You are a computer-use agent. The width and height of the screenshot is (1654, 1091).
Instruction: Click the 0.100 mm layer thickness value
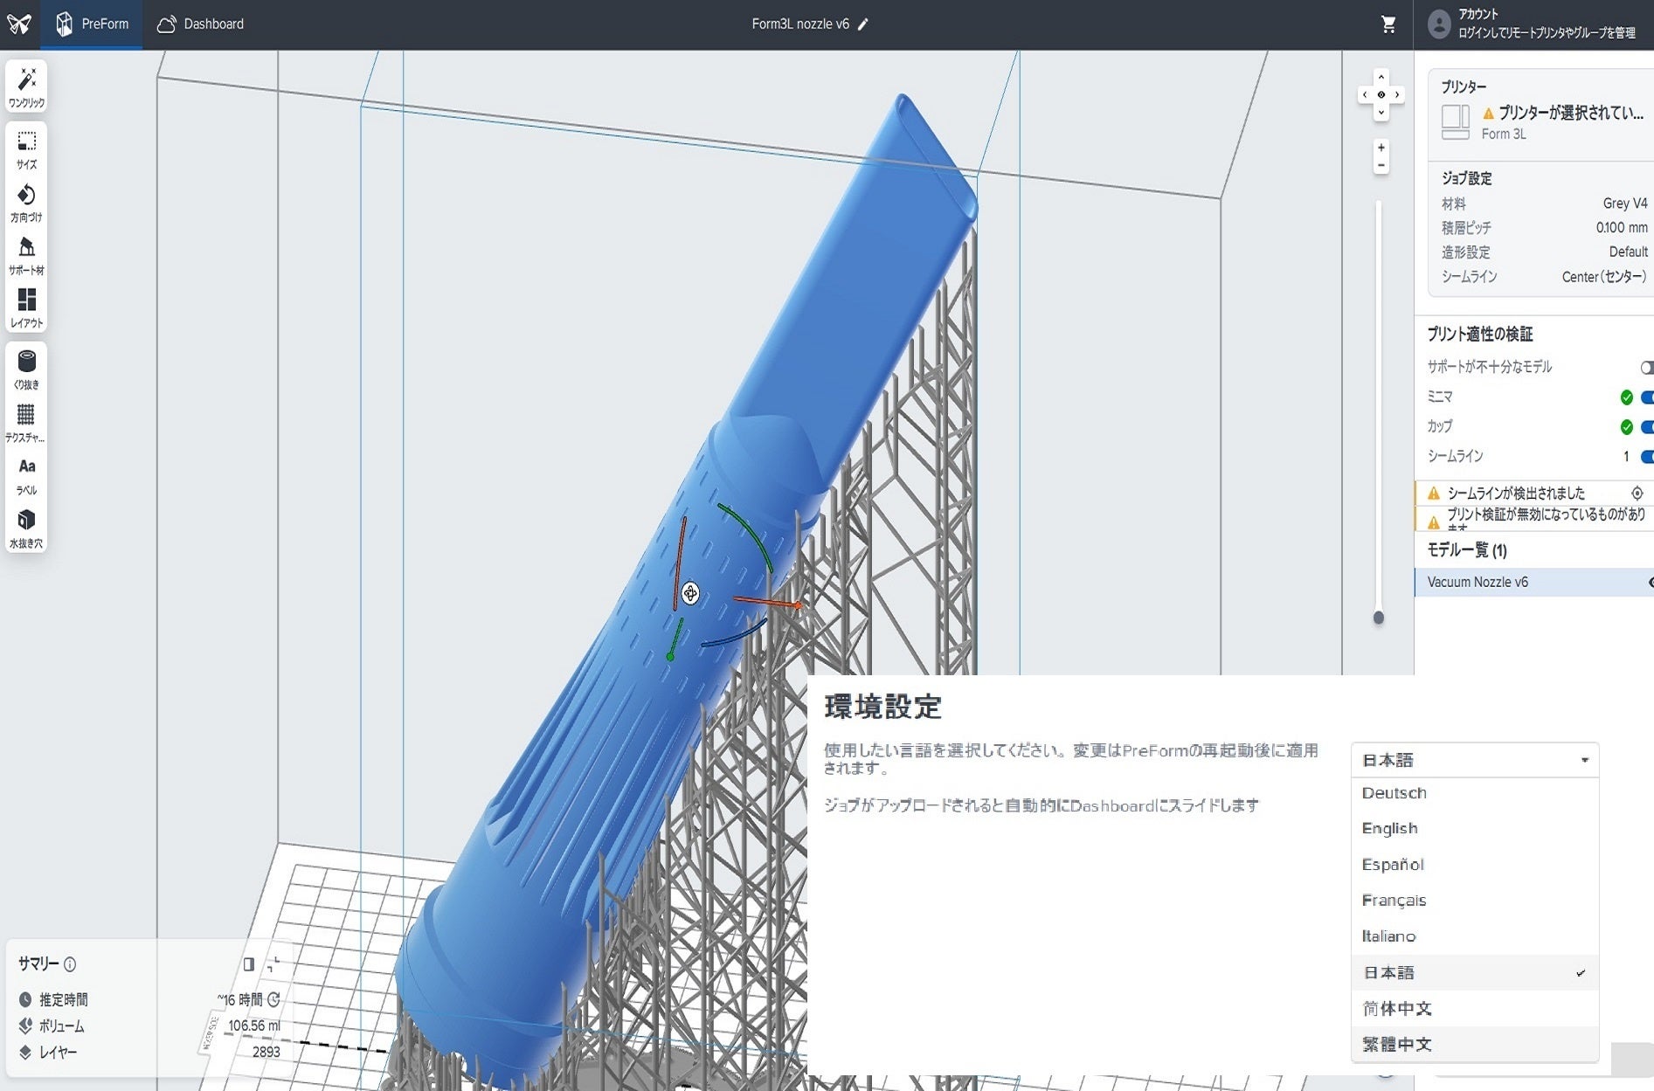[1622, 228]
